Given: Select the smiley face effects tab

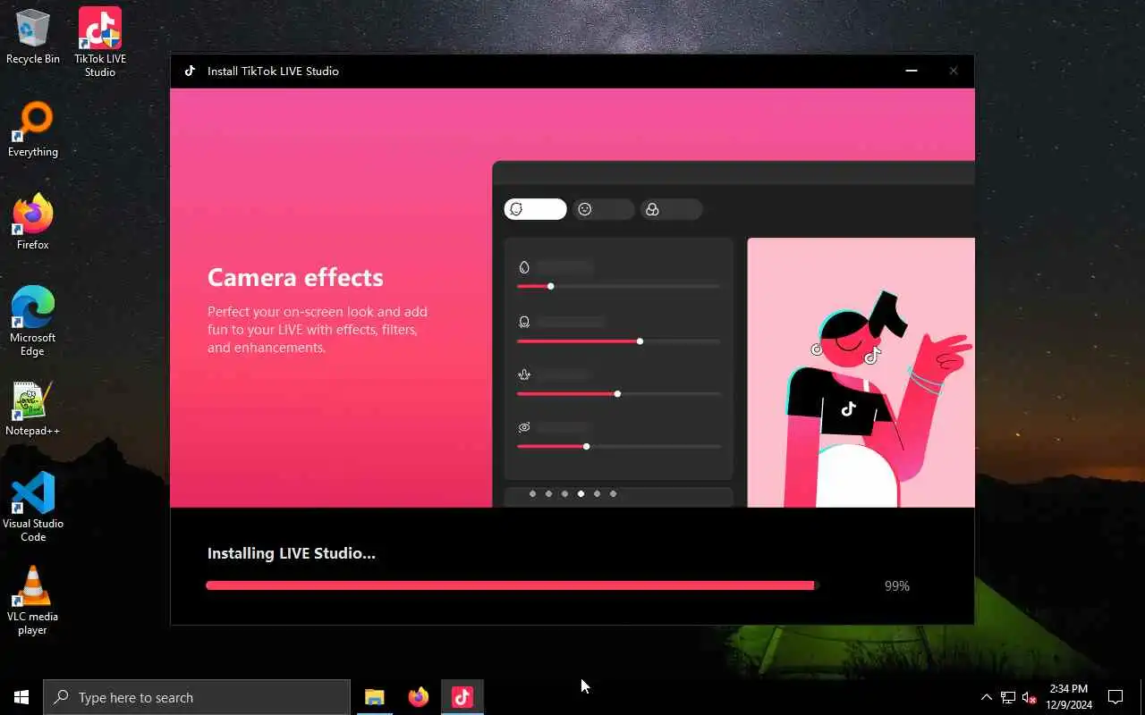Looking at the screenshot, I should click(603, 209).
